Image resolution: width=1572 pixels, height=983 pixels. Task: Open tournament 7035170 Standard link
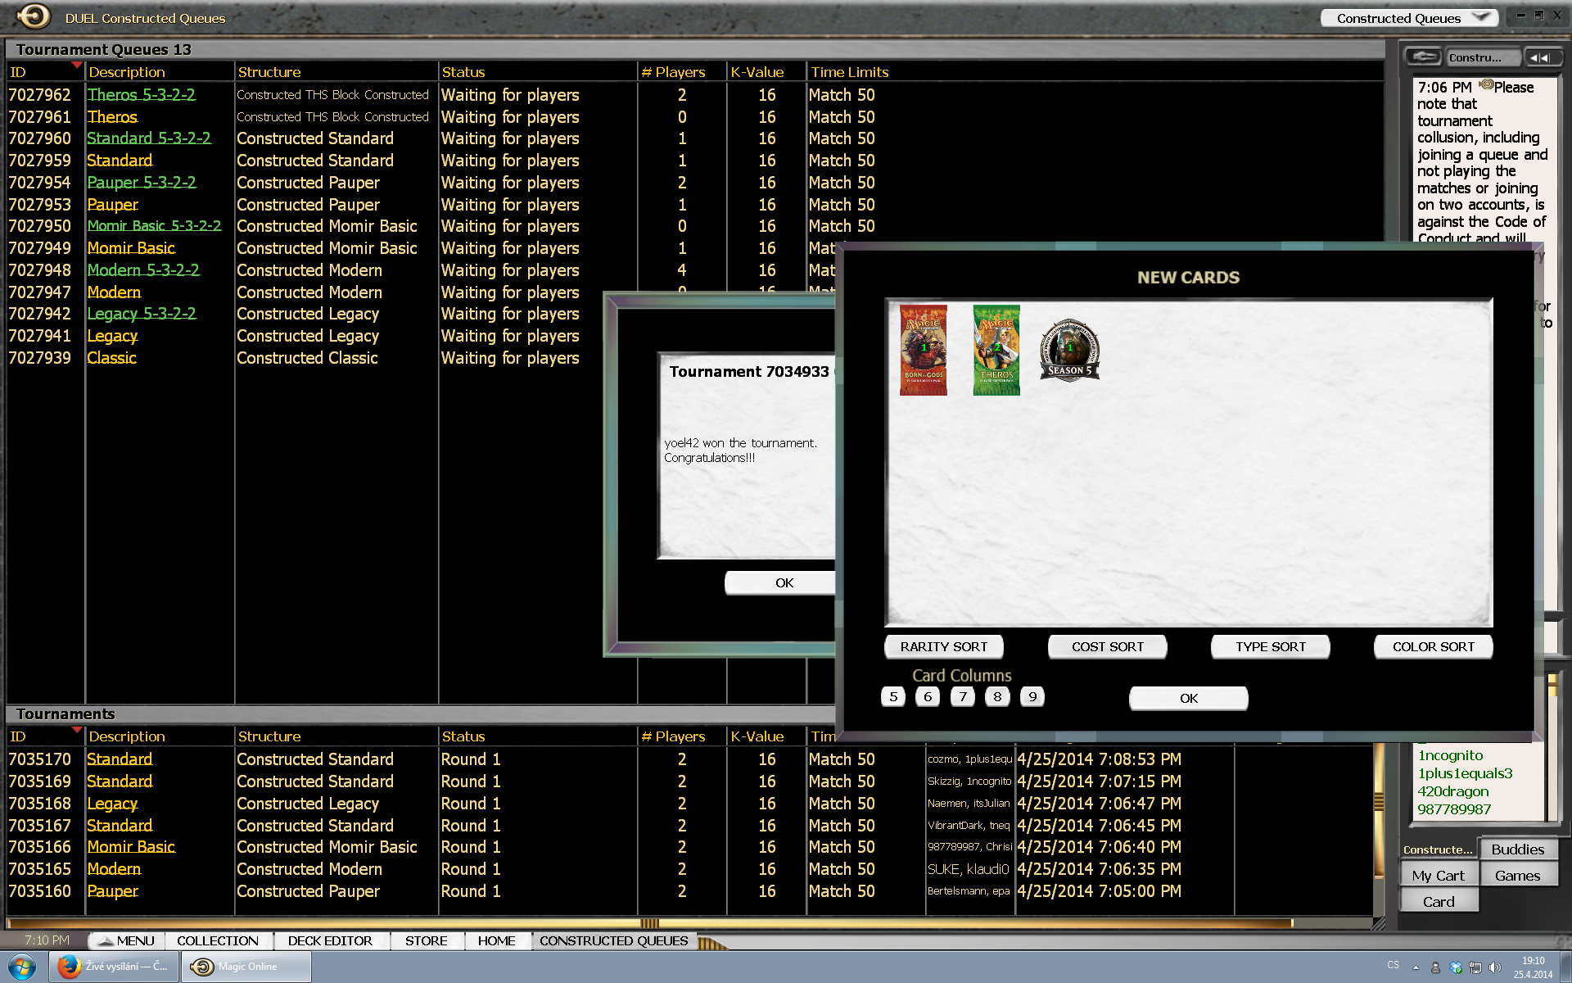(120, 759)
